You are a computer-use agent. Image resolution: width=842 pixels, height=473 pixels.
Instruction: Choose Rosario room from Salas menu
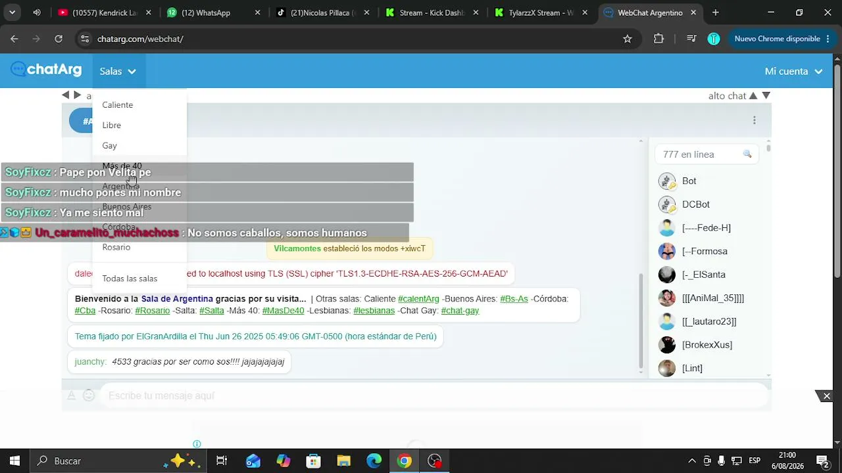[116, 247]
